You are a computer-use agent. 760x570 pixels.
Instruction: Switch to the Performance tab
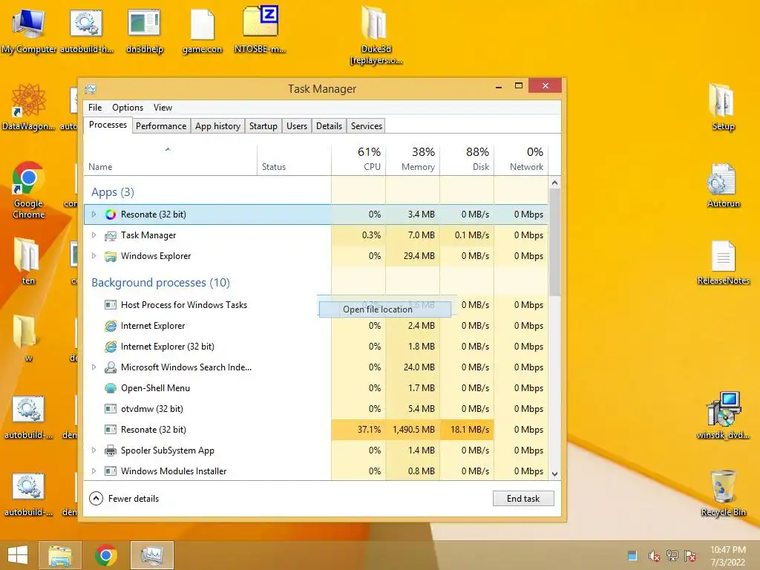161,126
